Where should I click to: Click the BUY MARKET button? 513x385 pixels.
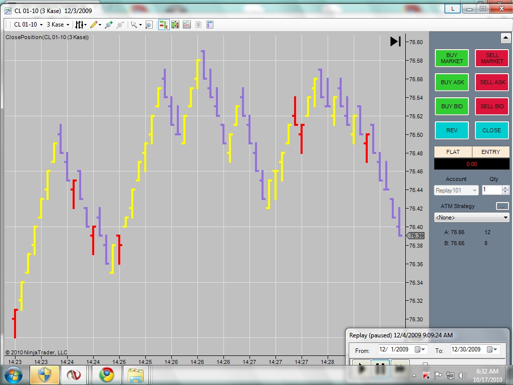tap(452, 58)
